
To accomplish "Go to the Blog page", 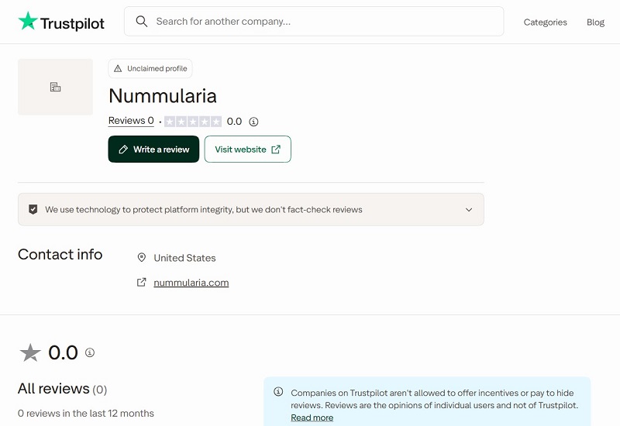I will pos(595,22).
